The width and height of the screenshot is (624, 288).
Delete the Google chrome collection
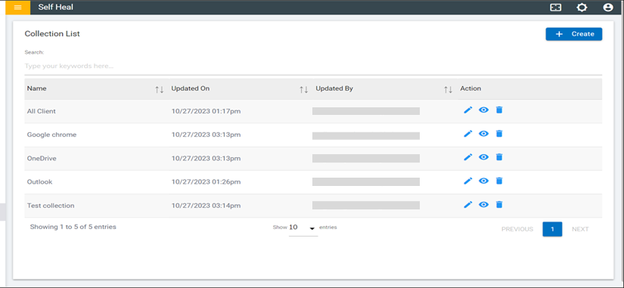(499, 134)
